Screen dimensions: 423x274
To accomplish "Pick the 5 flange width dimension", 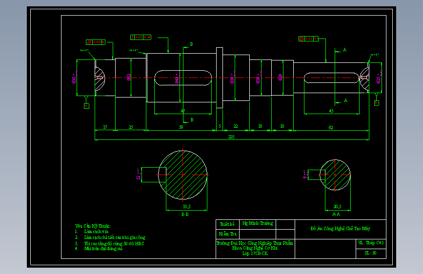I will [x=220, y=126].
